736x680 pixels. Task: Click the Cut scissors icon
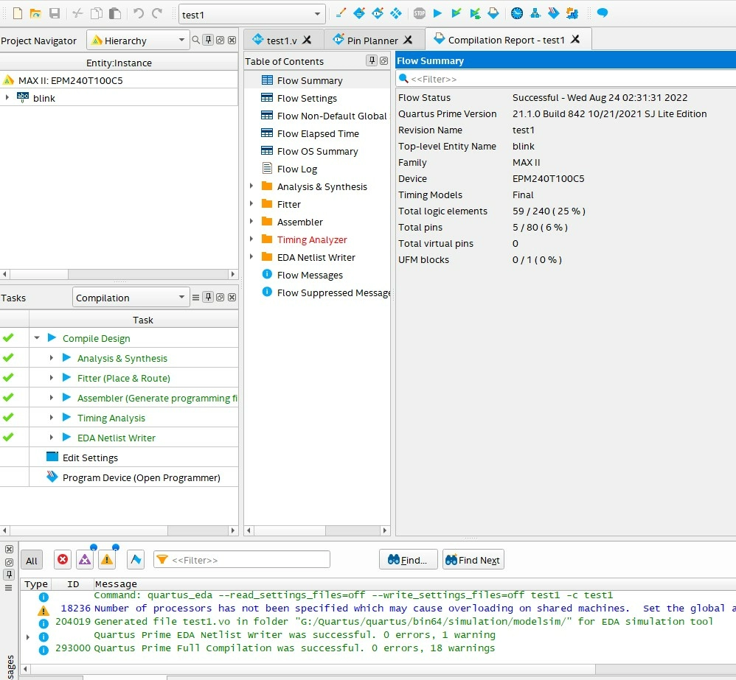point(78,13)
